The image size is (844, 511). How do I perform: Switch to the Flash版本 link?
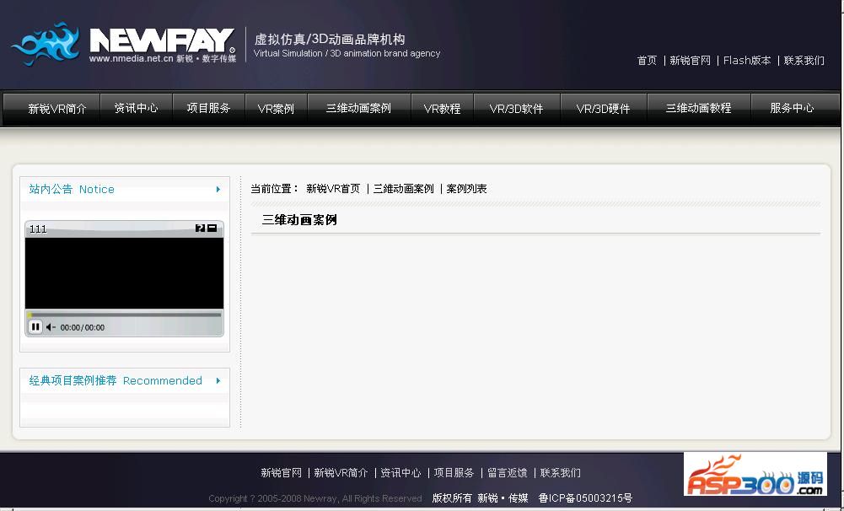747,61
